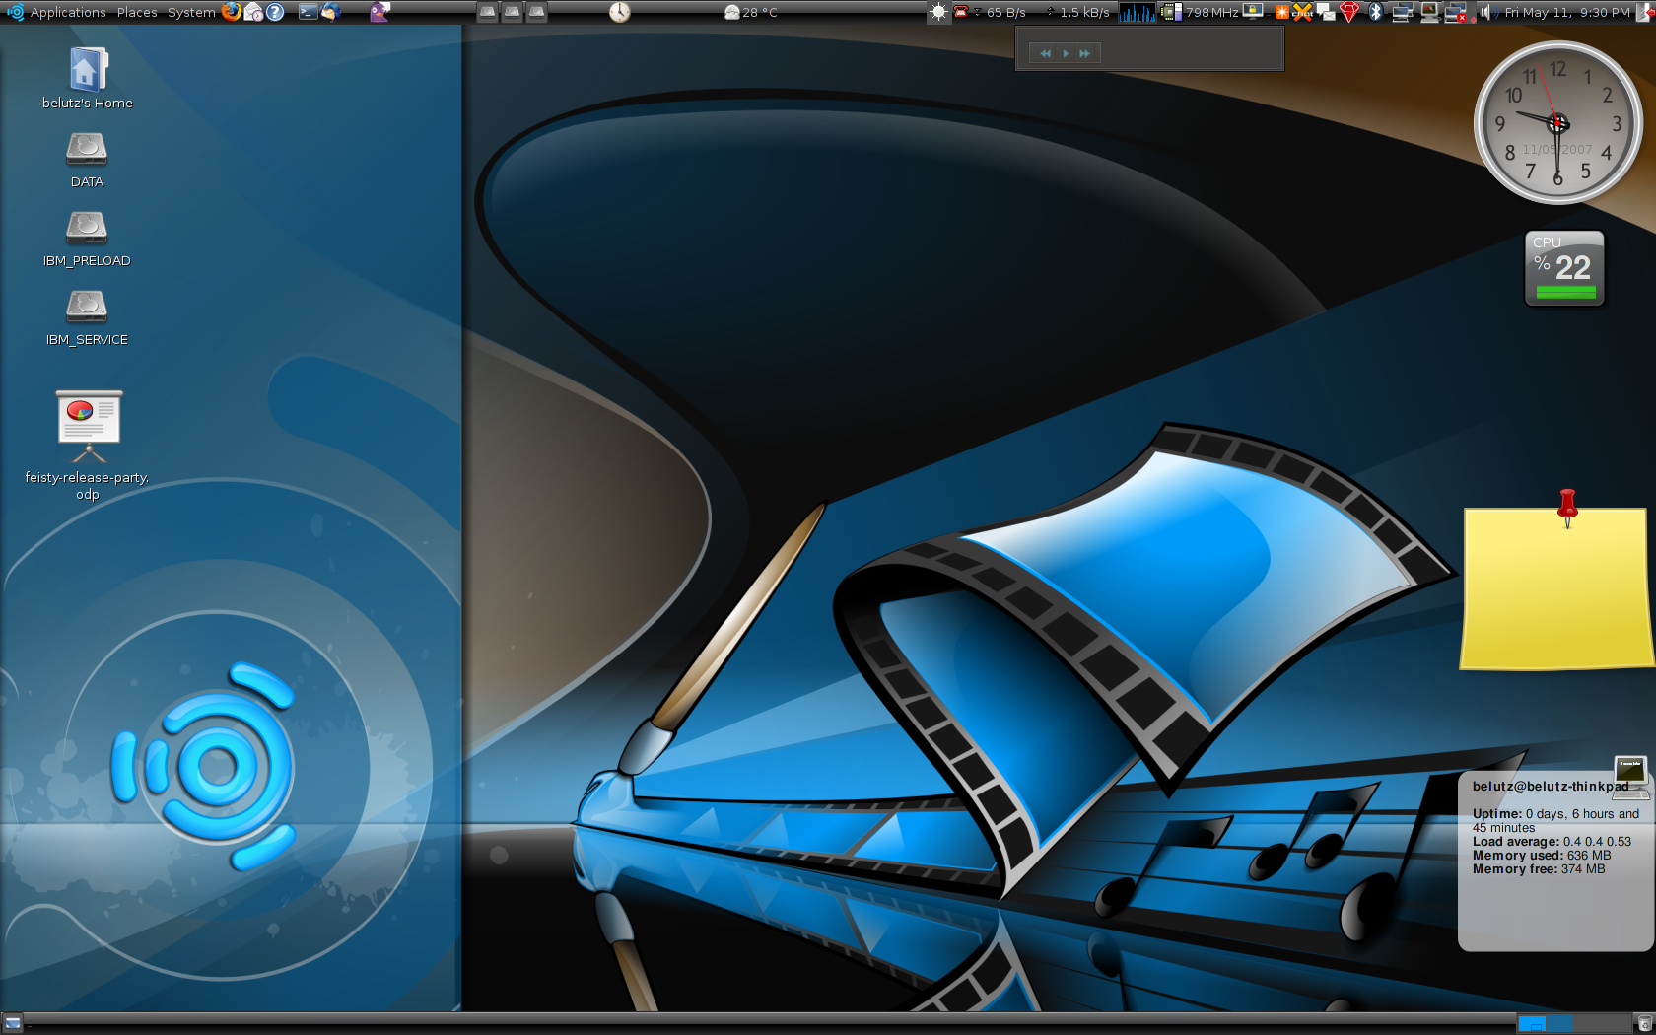Open the Applications menu
This screenshot has height=1035, width=1656.
tap(67, 12)
